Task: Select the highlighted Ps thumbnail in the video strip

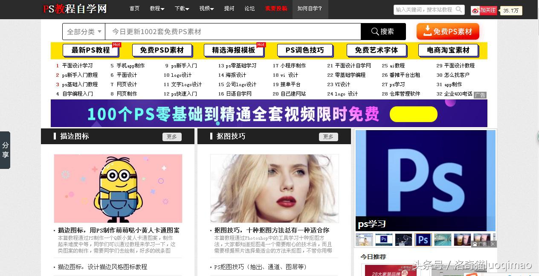Action: click(423, 239)
